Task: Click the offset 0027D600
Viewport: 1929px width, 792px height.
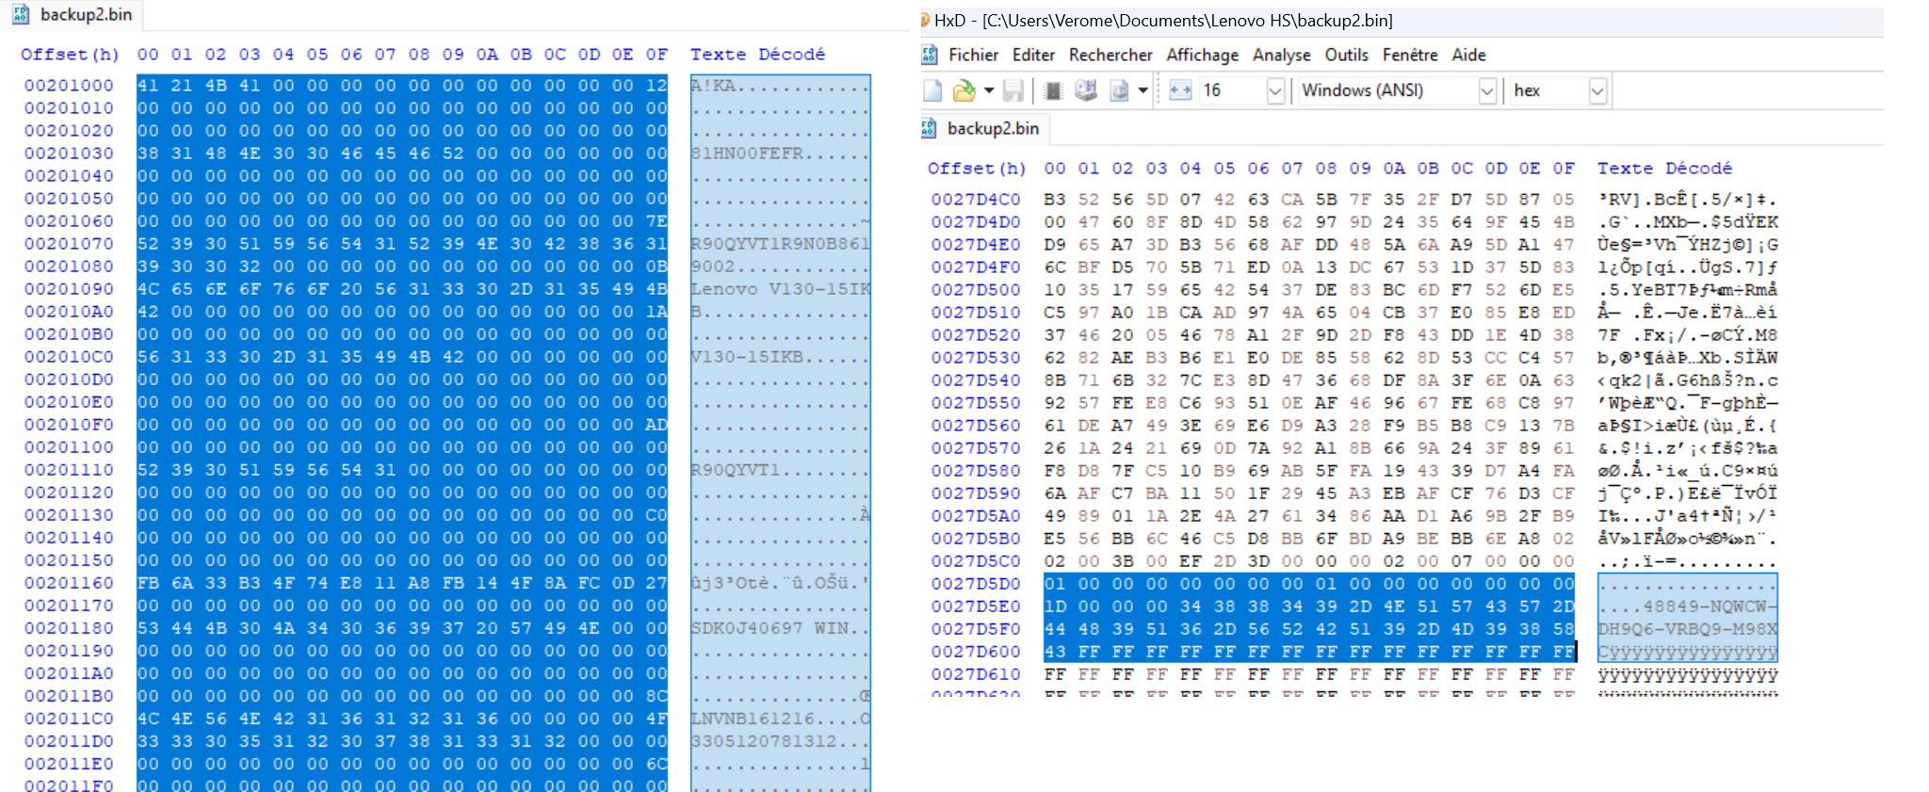Action: point(976,652)
